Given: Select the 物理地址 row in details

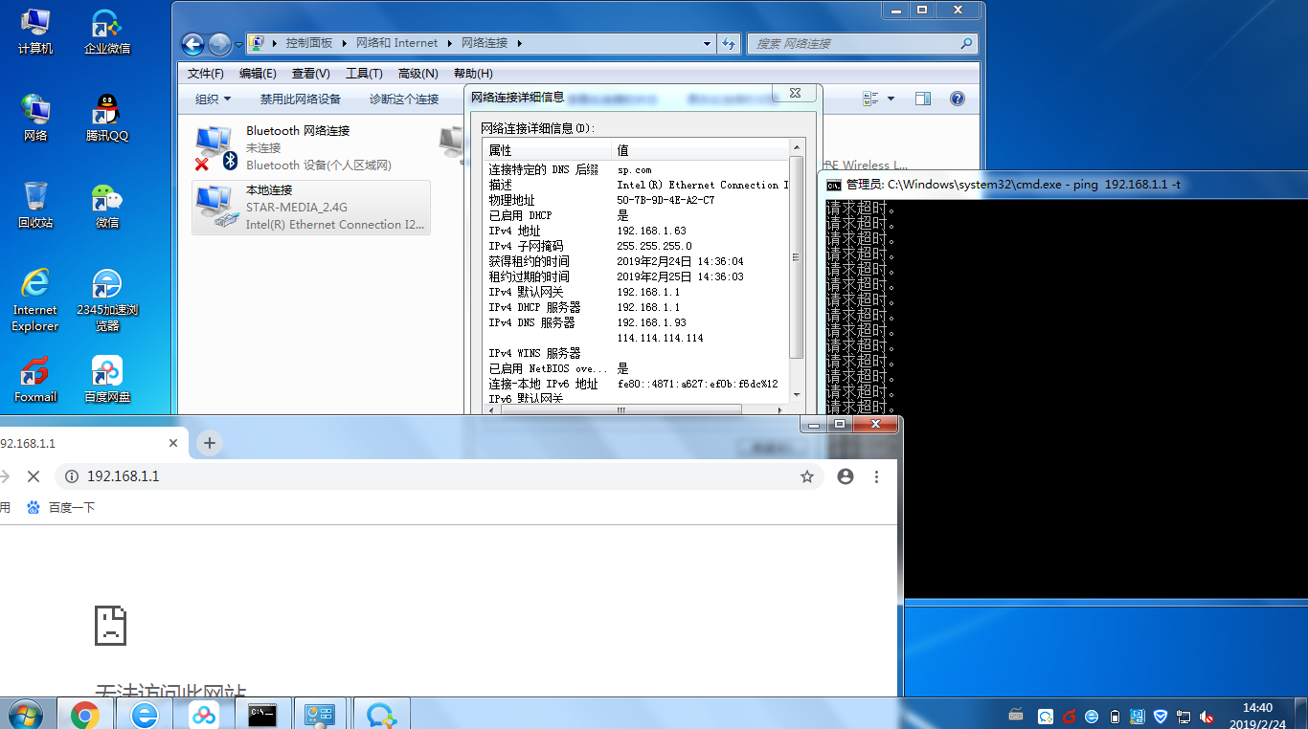Looking at the screenshot, I should (636, 200).
